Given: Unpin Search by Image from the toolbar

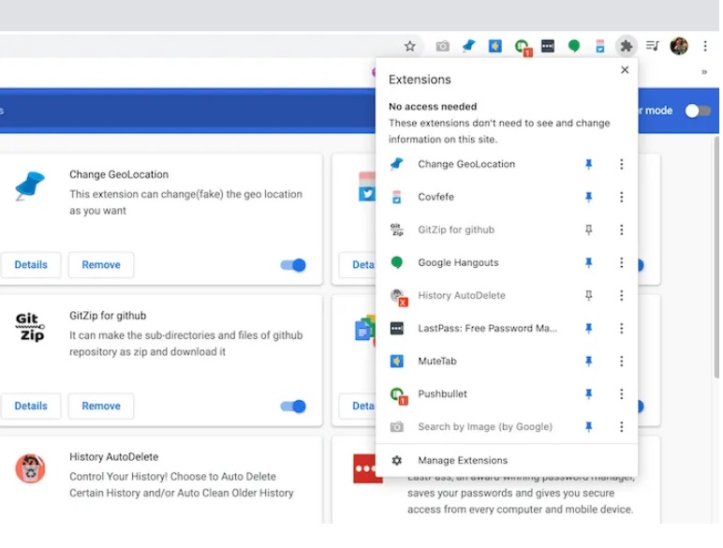Looking at the screenshot, I should [x=588, y=427].
